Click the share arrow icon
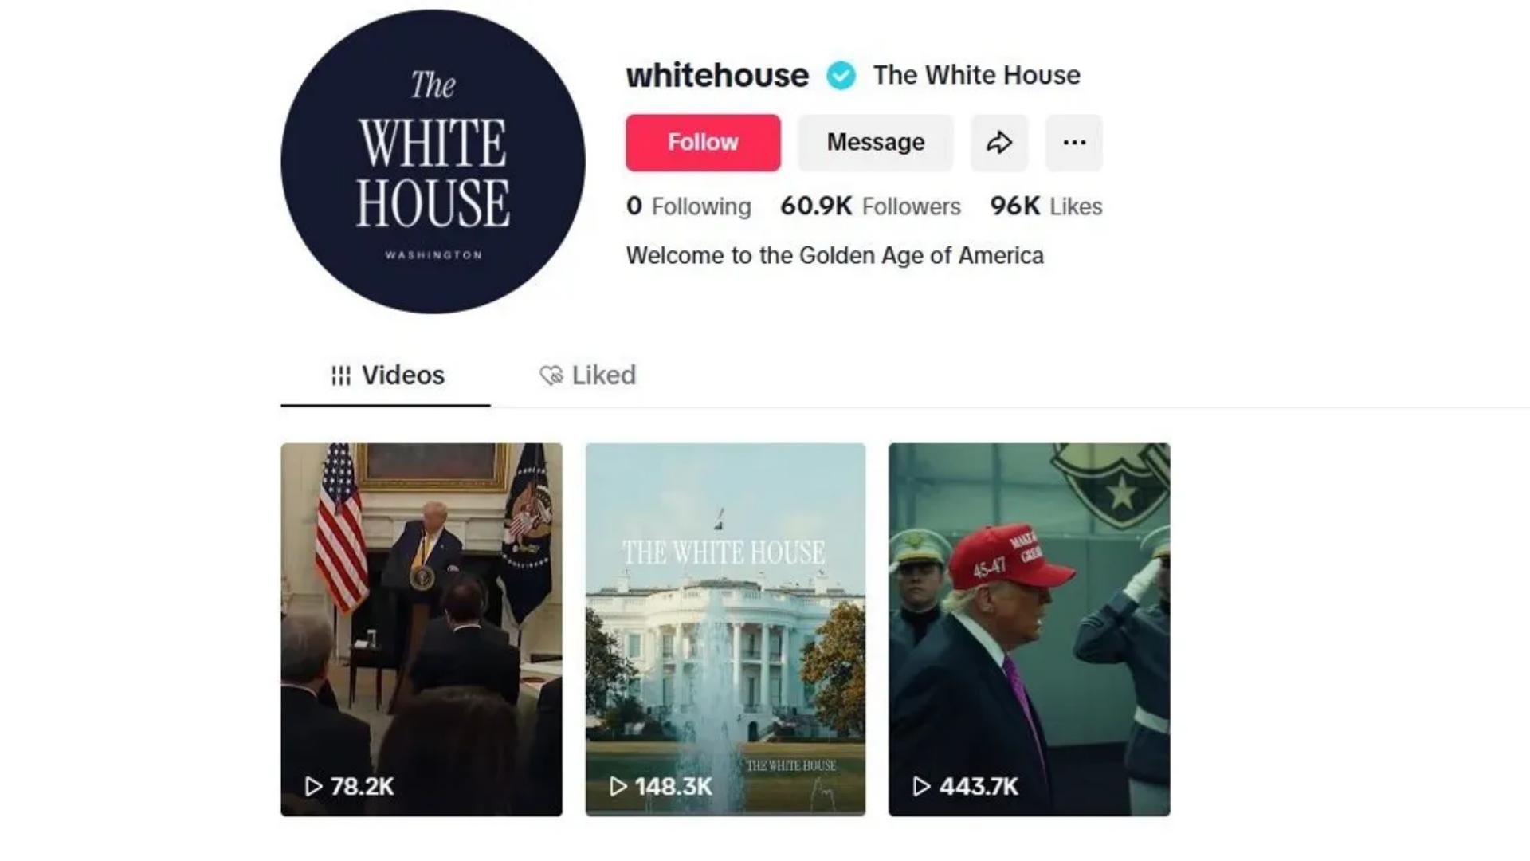 998,143
